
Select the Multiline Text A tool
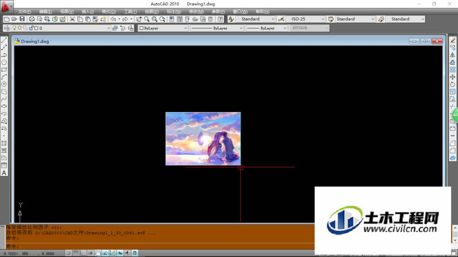[4, 173]
